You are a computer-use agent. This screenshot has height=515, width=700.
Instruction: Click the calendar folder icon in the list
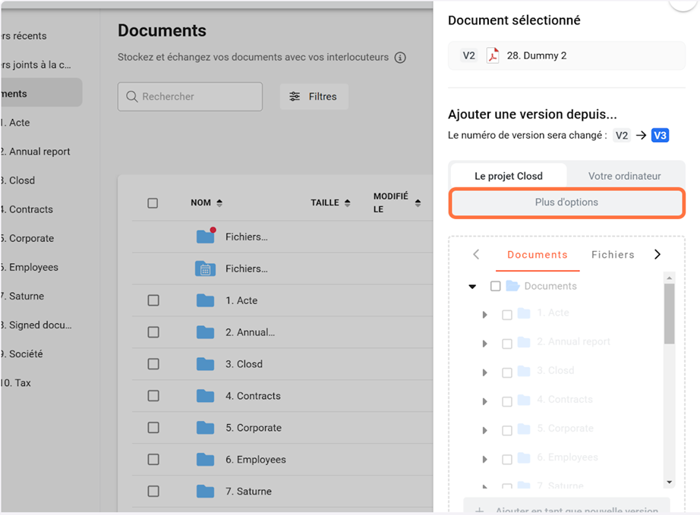pyautogui.click(x=205, y=268)
